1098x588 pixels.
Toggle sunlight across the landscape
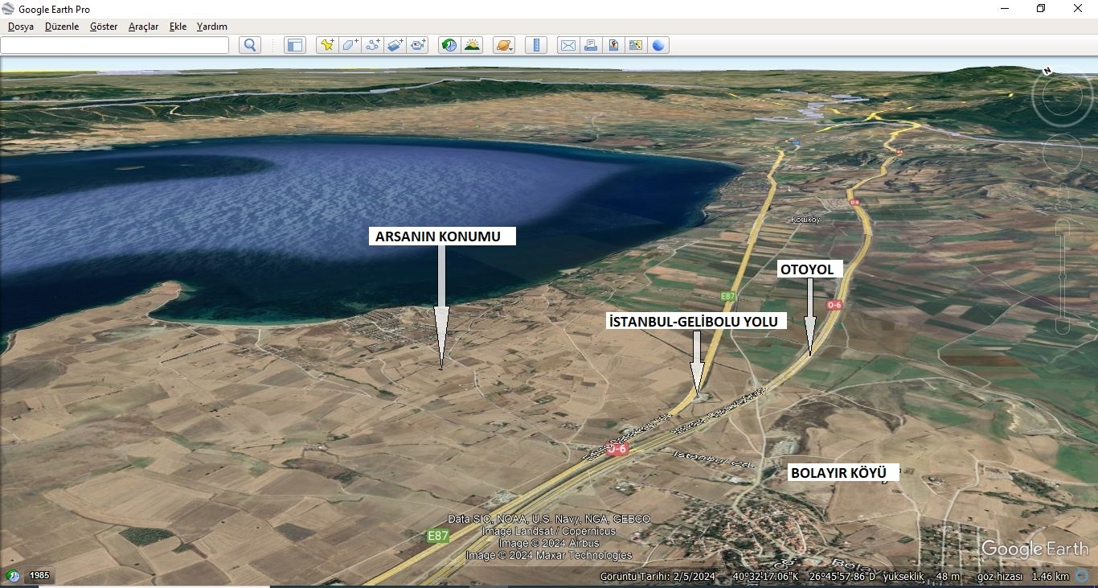(x=472, y=45)
